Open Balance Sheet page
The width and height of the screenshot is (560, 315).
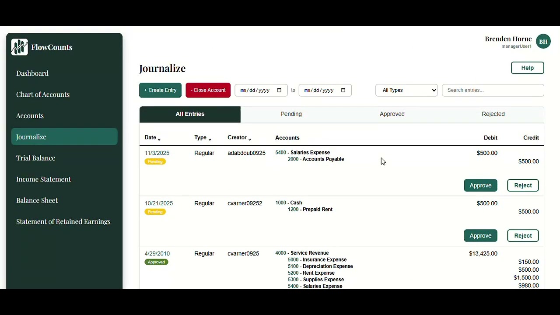[x=64, y=200]
